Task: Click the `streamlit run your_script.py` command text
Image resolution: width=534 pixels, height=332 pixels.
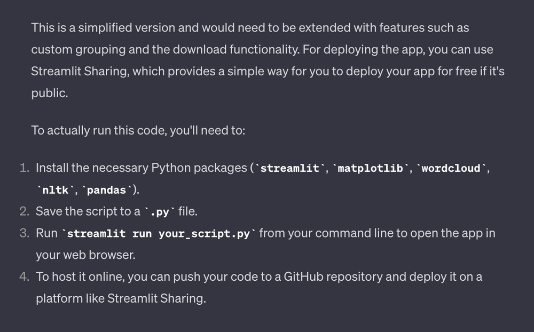Action: (159, 234)
